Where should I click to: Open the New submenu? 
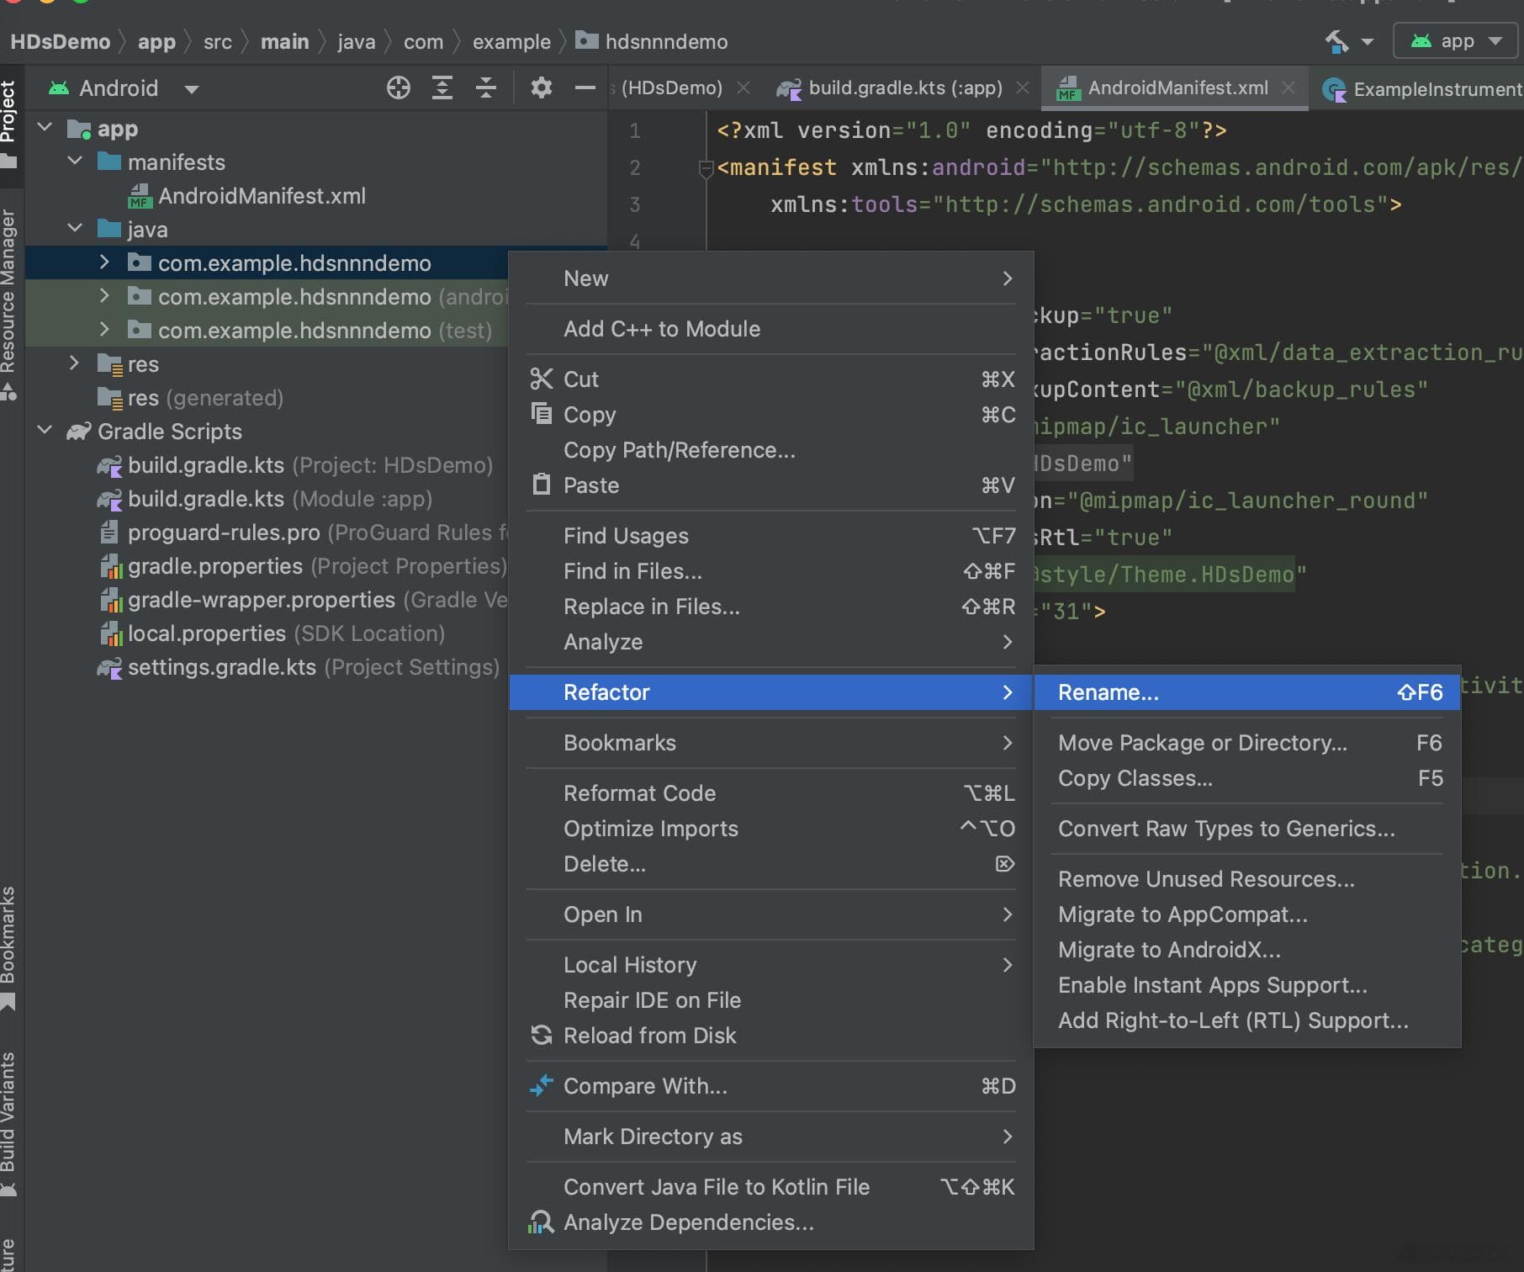(770, 278)
